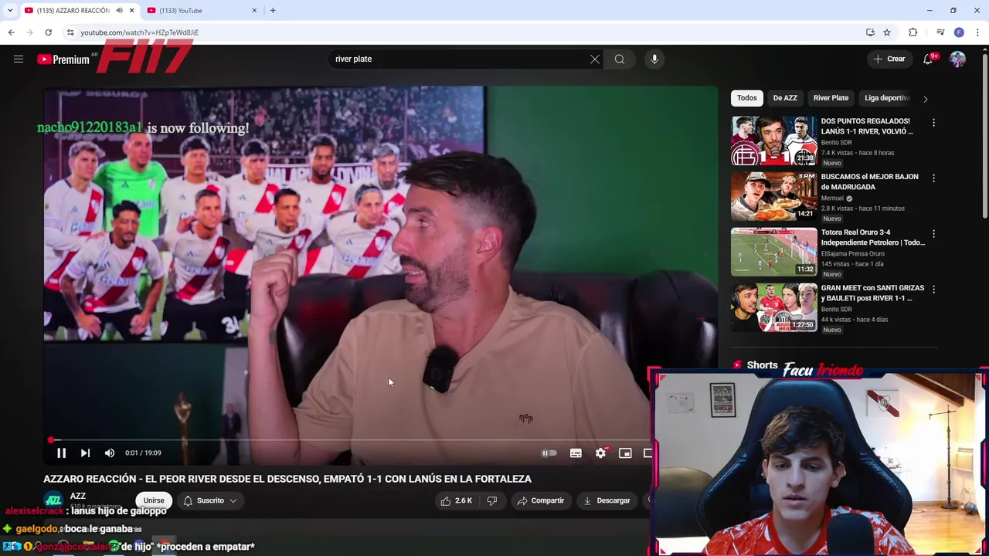This screenshot has height=556, width=989.
Task: Click the Unirse membership button
Action: (x=154, y=500)
